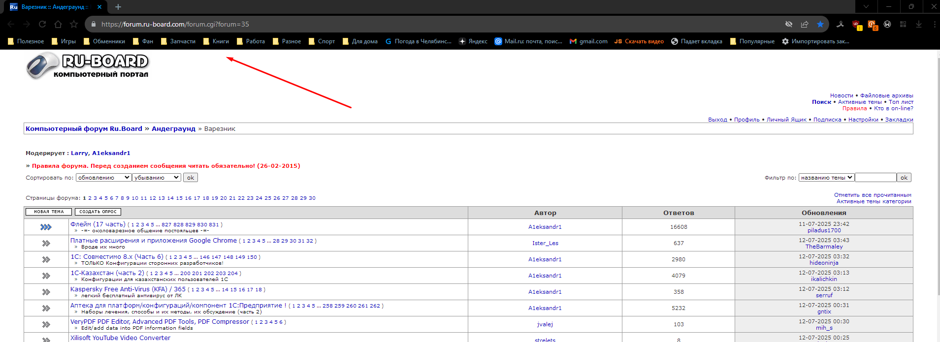The image size is (940, 342).
Task: Open browser three-dot main menu
Action: click(935, 24)
